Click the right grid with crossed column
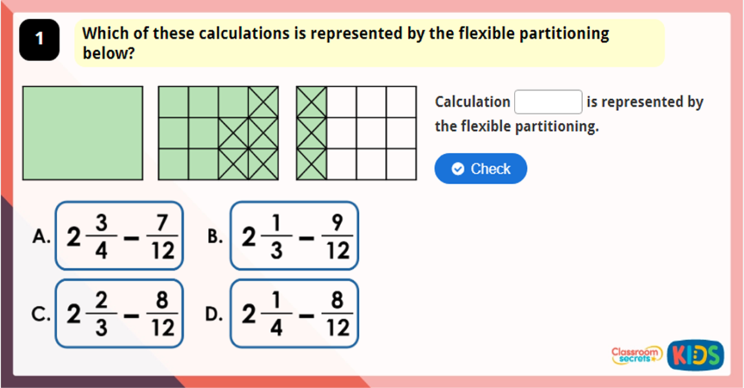This screenshot has height=388, width=744. coord(356,133)
